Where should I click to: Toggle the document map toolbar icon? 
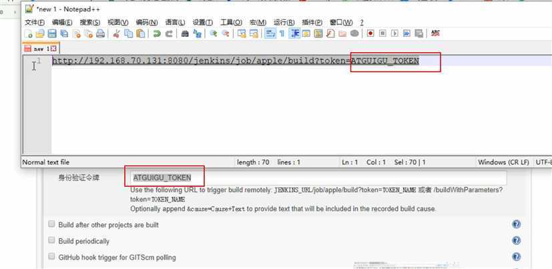[x=318, y=34]
